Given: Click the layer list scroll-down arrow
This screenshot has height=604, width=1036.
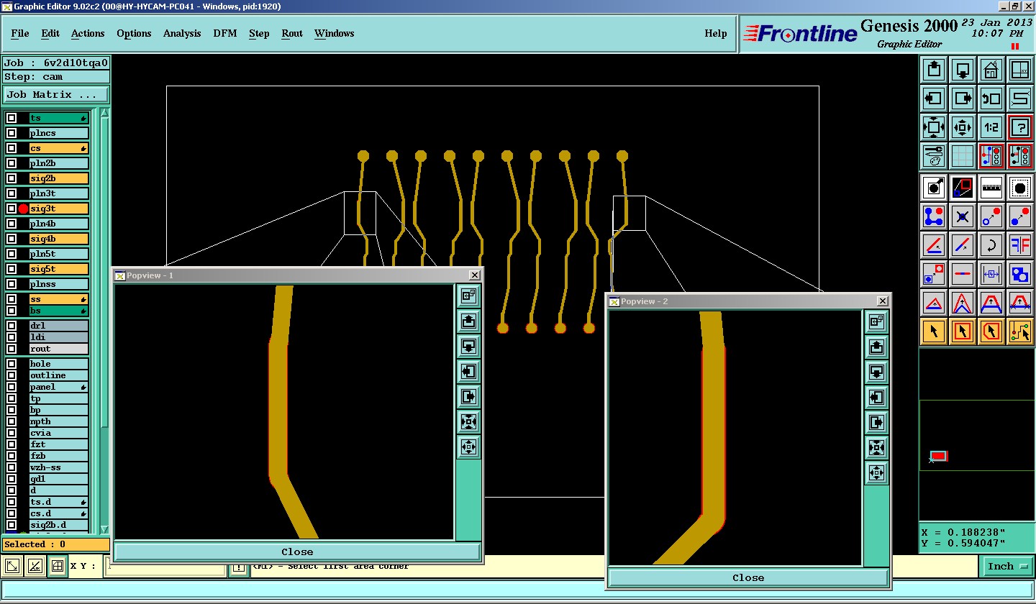Looking at the screenshot, I should [104, 529].
